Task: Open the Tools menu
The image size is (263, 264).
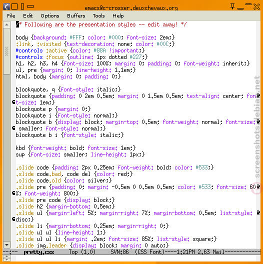Action: [98, 16]
